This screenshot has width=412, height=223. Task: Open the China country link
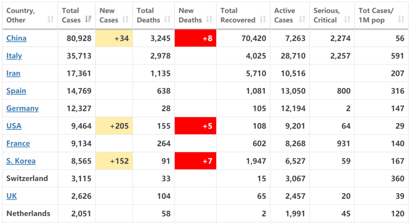17,38
